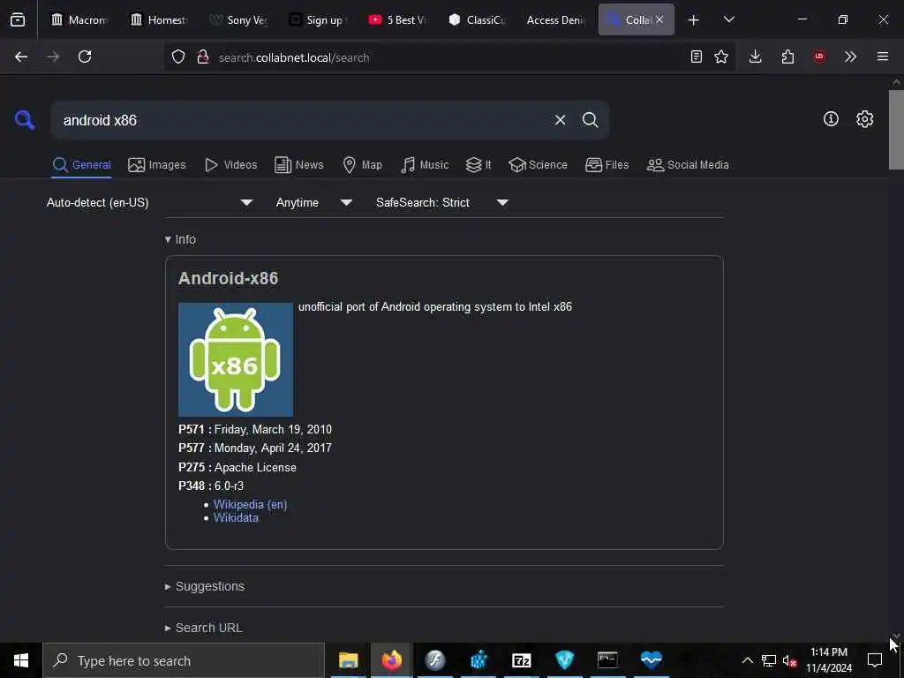904x678 pixels.
Task: Click the browser address bar URL
Action: [294, 57]
